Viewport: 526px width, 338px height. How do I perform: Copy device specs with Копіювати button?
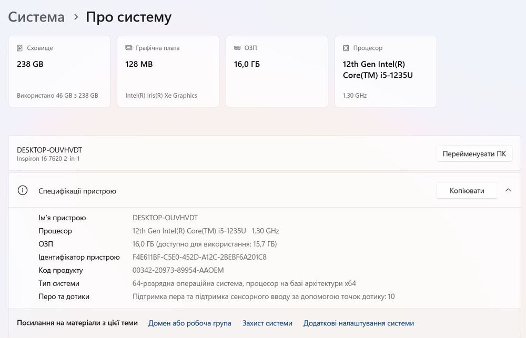pyautogui.click(x=467, y=190)
